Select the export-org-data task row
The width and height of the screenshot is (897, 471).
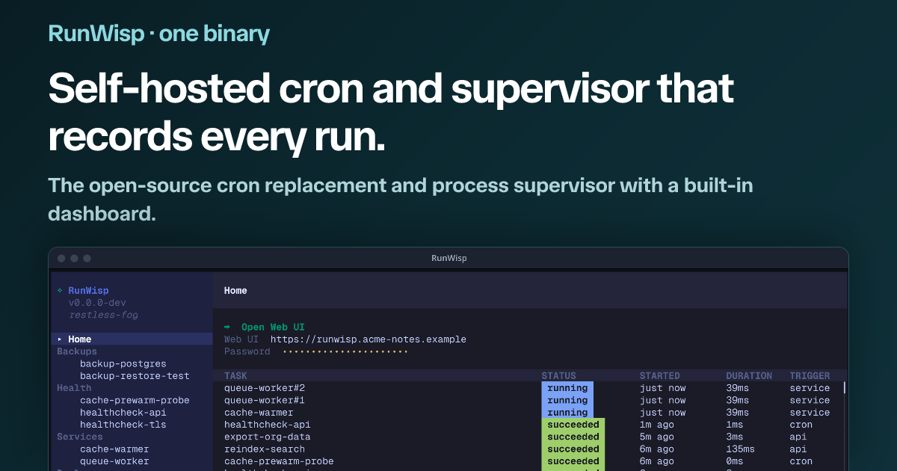pyautogui.click(x=529, y=437)
